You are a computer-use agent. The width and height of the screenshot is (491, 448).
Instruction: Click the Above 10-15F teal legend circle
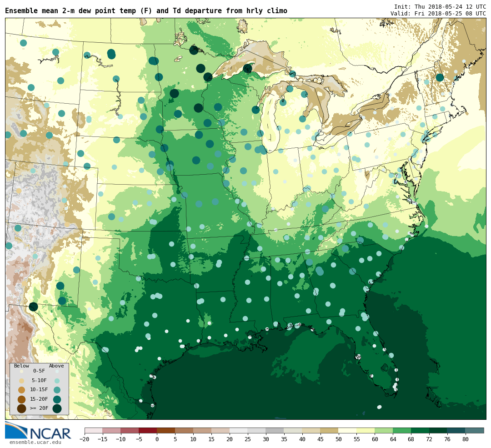[57, 390]
